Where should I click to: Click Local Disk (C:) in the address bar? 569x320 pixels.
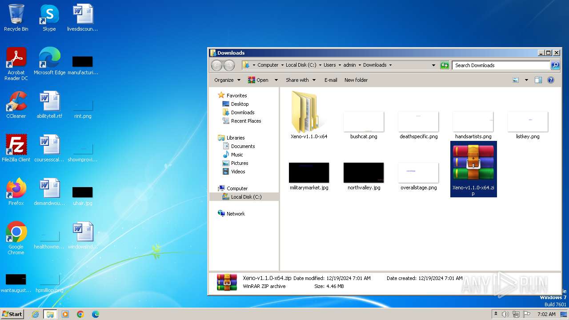pos(301,65)
